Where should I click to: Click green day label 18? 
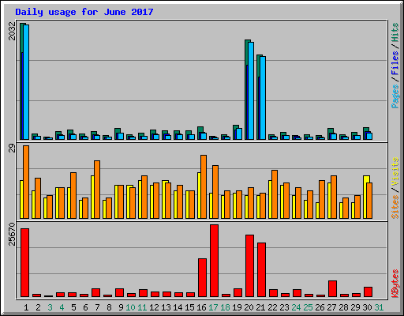(225, 307)
